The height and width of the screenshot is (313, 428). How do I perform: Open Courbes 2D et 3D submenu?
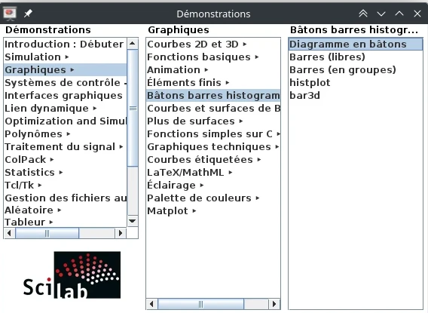pos(213,44)
